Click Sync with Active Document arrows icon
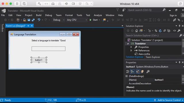Screen dimensions: 184x103 coord(156,31)
